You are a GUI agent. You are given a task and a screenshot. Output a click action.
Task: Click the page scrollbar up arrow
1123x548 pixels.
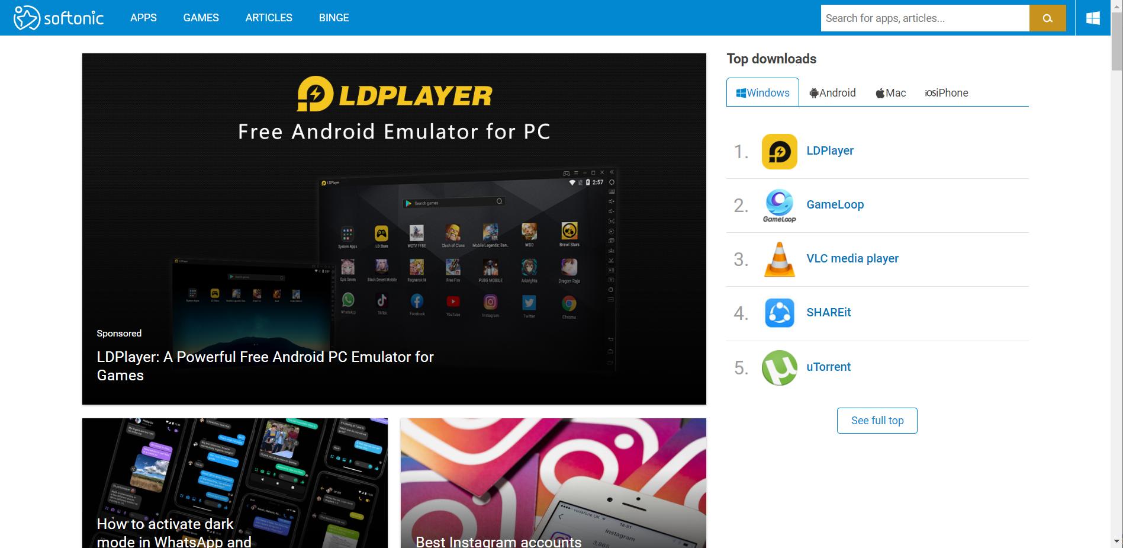[1116, 5]
